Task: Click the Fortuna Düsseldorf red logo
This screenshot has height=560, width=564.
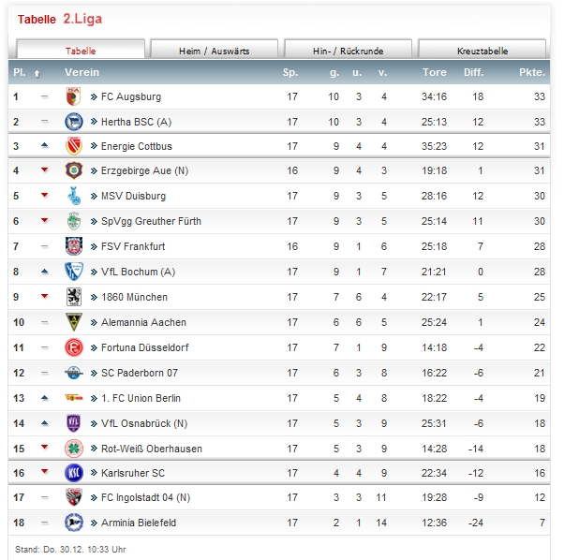Action: pyautogui.click(x=73, y=347)
